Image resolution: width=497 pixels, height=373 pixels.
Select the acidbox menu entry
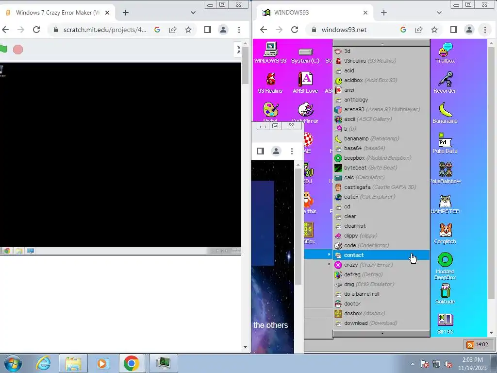coord(381,80)
